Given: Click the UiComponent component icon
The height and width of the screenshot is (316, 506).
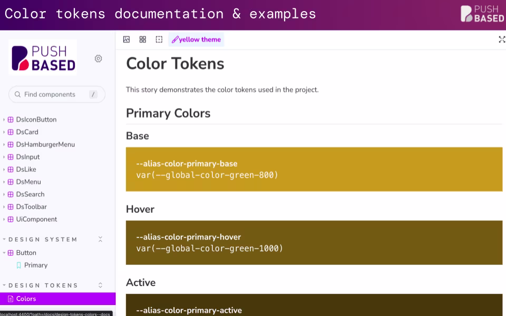Looking at the screenshot, I should pos(11,219).
